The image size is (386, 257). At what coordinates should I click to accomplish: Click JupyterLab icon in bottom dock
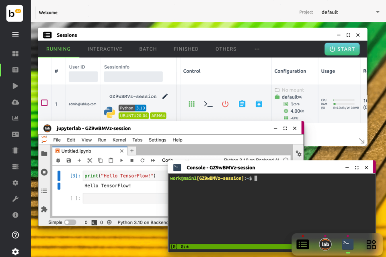(325, 244)
